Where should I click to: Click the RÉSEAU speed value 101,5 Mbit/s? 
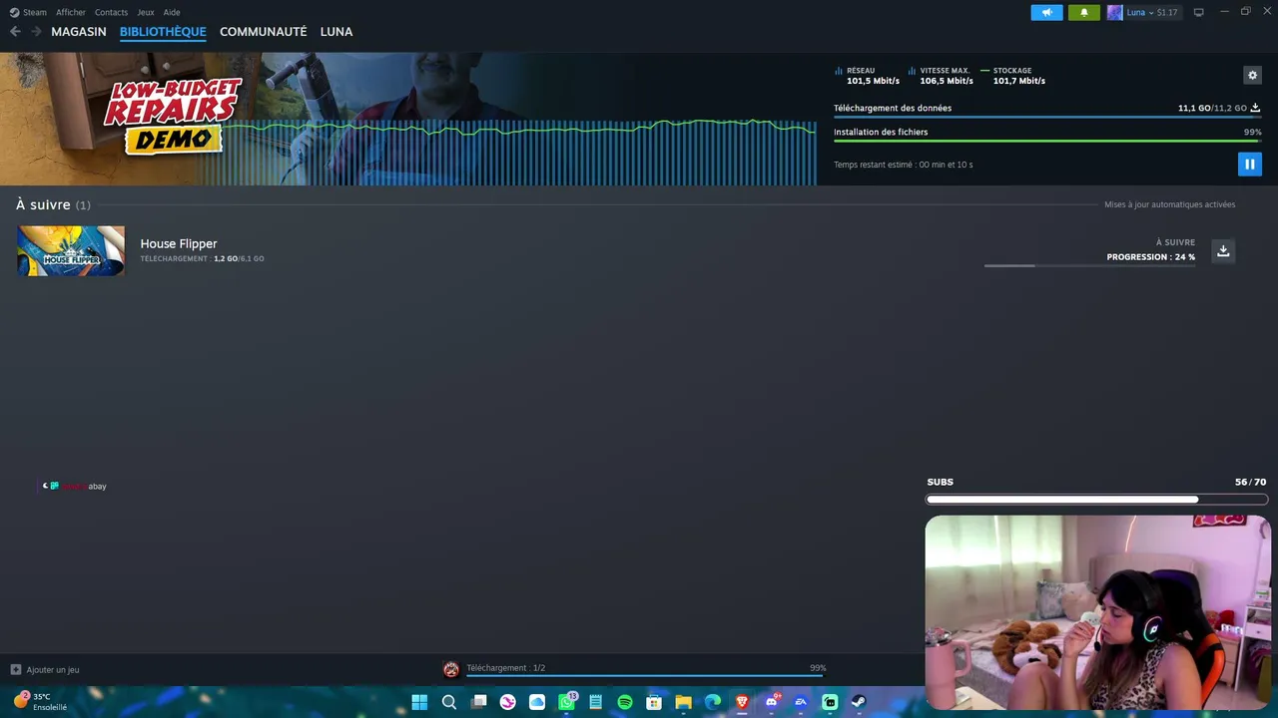click(873, 81)
